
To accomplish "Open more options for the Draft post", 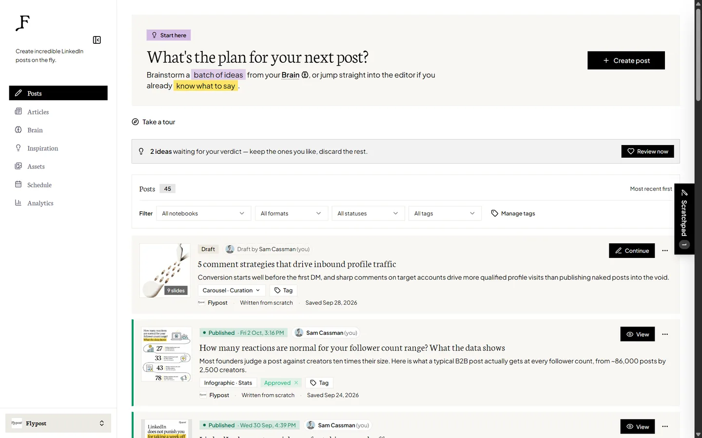I will click(x=665, y=251).
